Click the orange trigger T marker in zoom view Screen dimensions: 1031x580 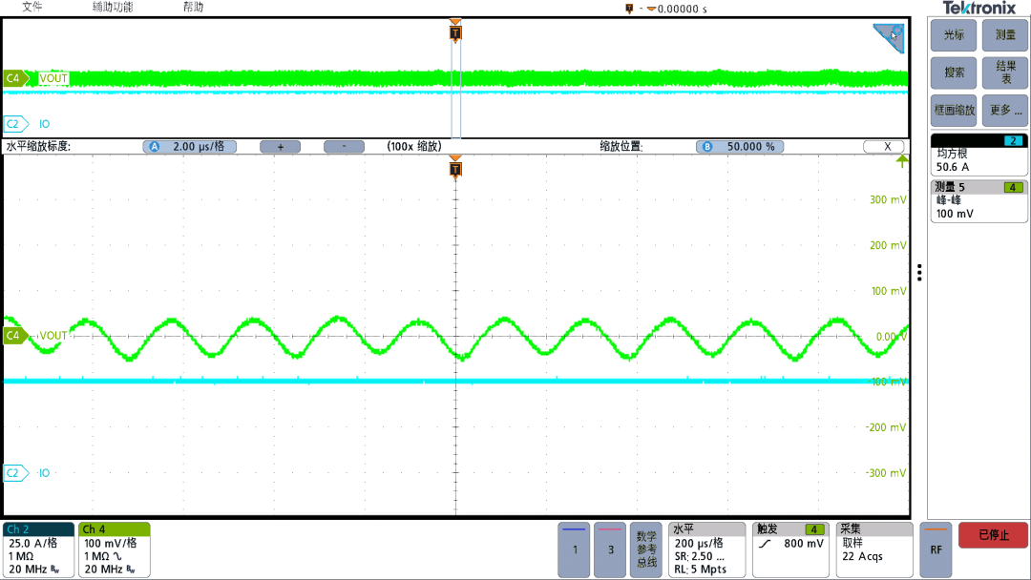[455, 170]
